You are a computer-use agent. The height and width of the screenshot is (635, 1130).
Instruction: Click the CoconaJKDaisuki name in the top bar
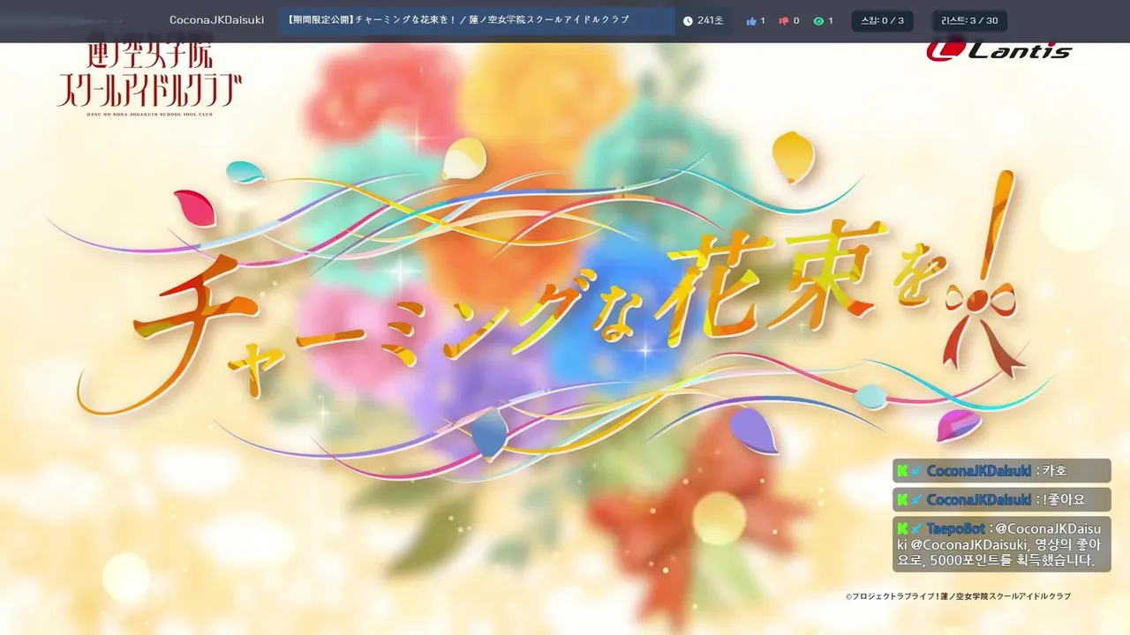click(216, 20)
